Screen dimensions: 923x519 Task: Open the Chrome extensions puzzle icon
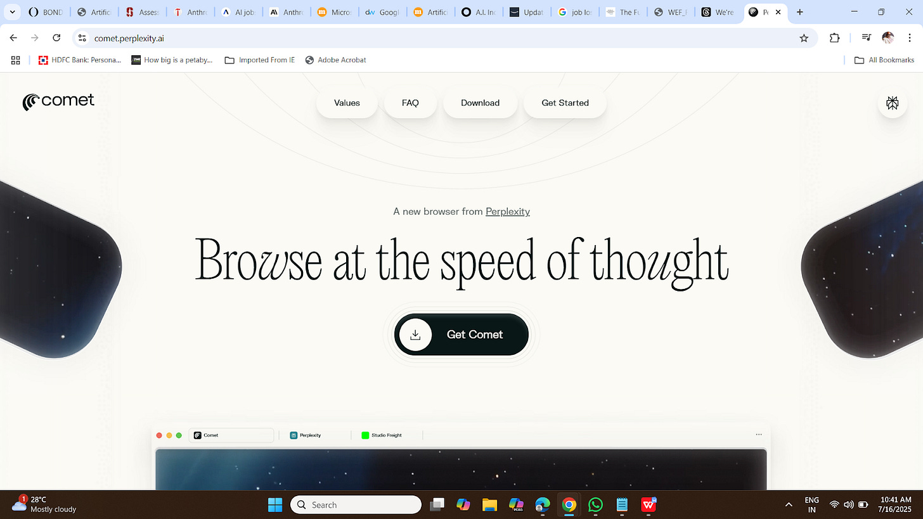point(834,38)
